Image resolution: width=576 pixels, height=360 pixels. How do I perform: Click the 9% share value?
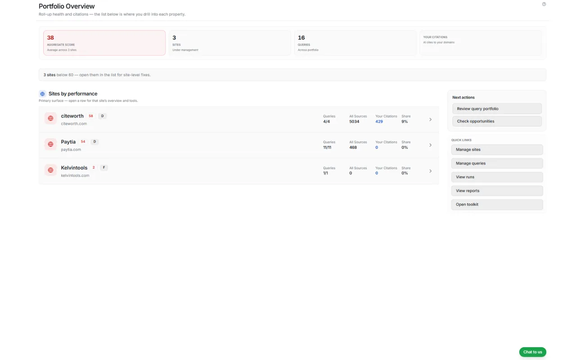pos(405,121)
